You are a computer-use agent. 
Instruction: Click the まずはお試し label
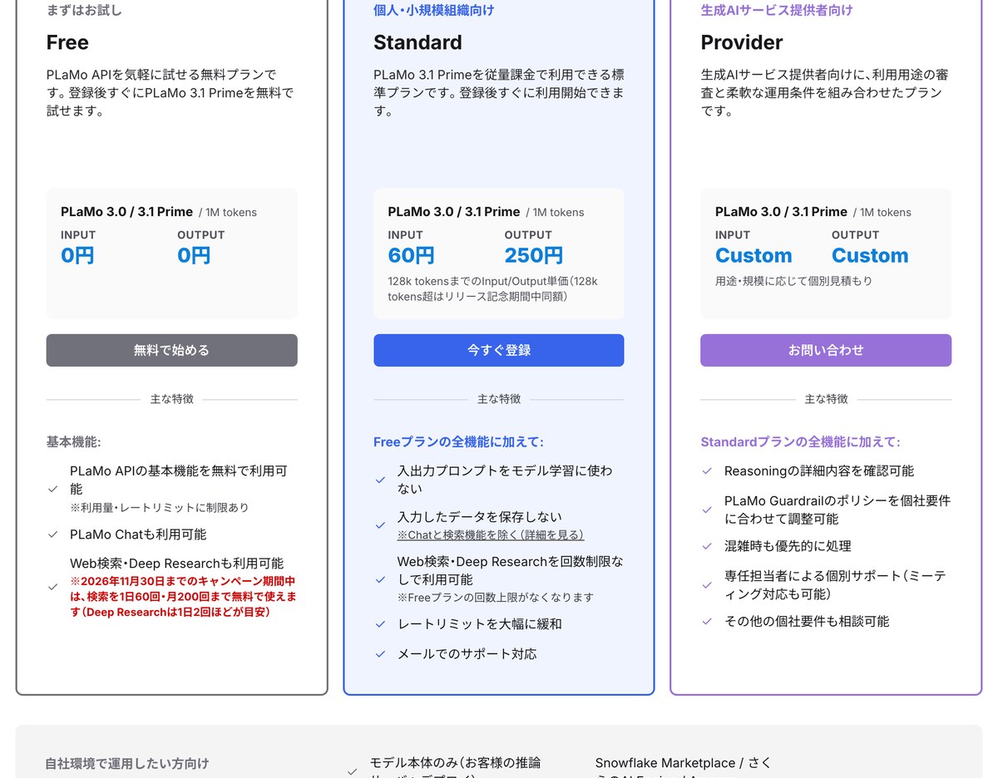pos(84,11)
